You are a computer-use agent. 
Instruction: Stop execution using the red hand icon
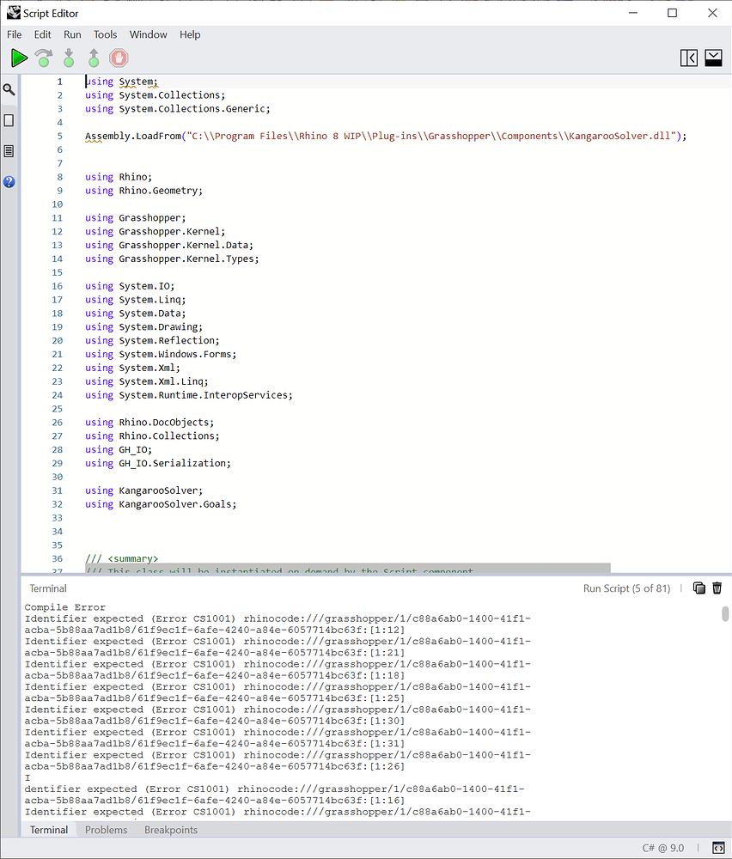118,58
